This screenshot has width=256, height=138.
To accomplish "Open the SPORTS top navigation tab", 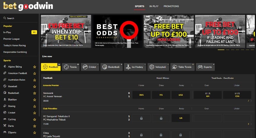I will [140, 6].
